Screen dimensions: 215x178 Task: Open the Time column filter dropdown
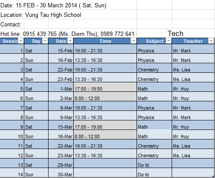(x=134, y=41)
